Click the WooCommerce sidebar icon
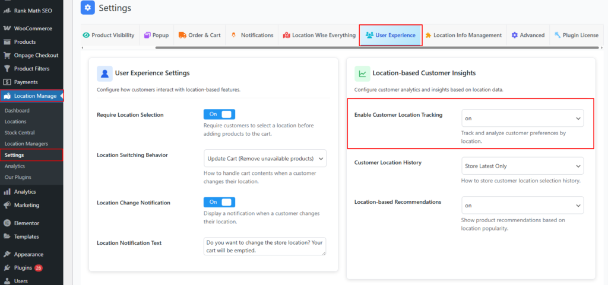The height and width of the screenshot is (285, 608). pos(7,28)
